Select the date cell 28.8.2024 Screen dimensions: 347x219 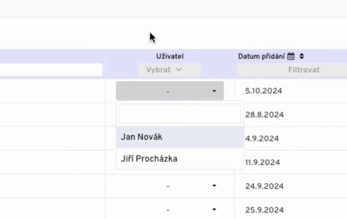tap(265, 115)
